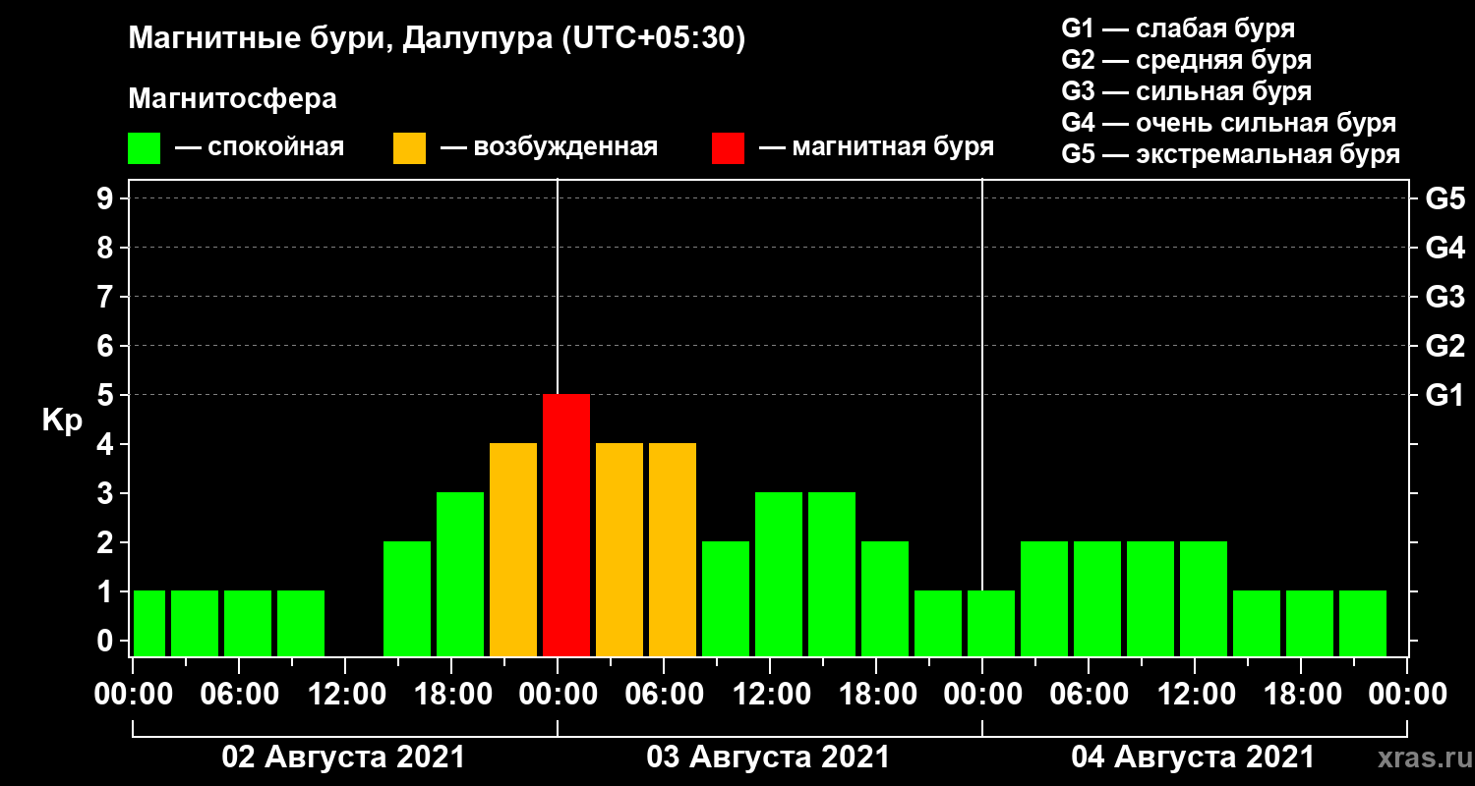
Task: Click the orange bar on 02 Августа at 21:00
Action: coord(513,549)
